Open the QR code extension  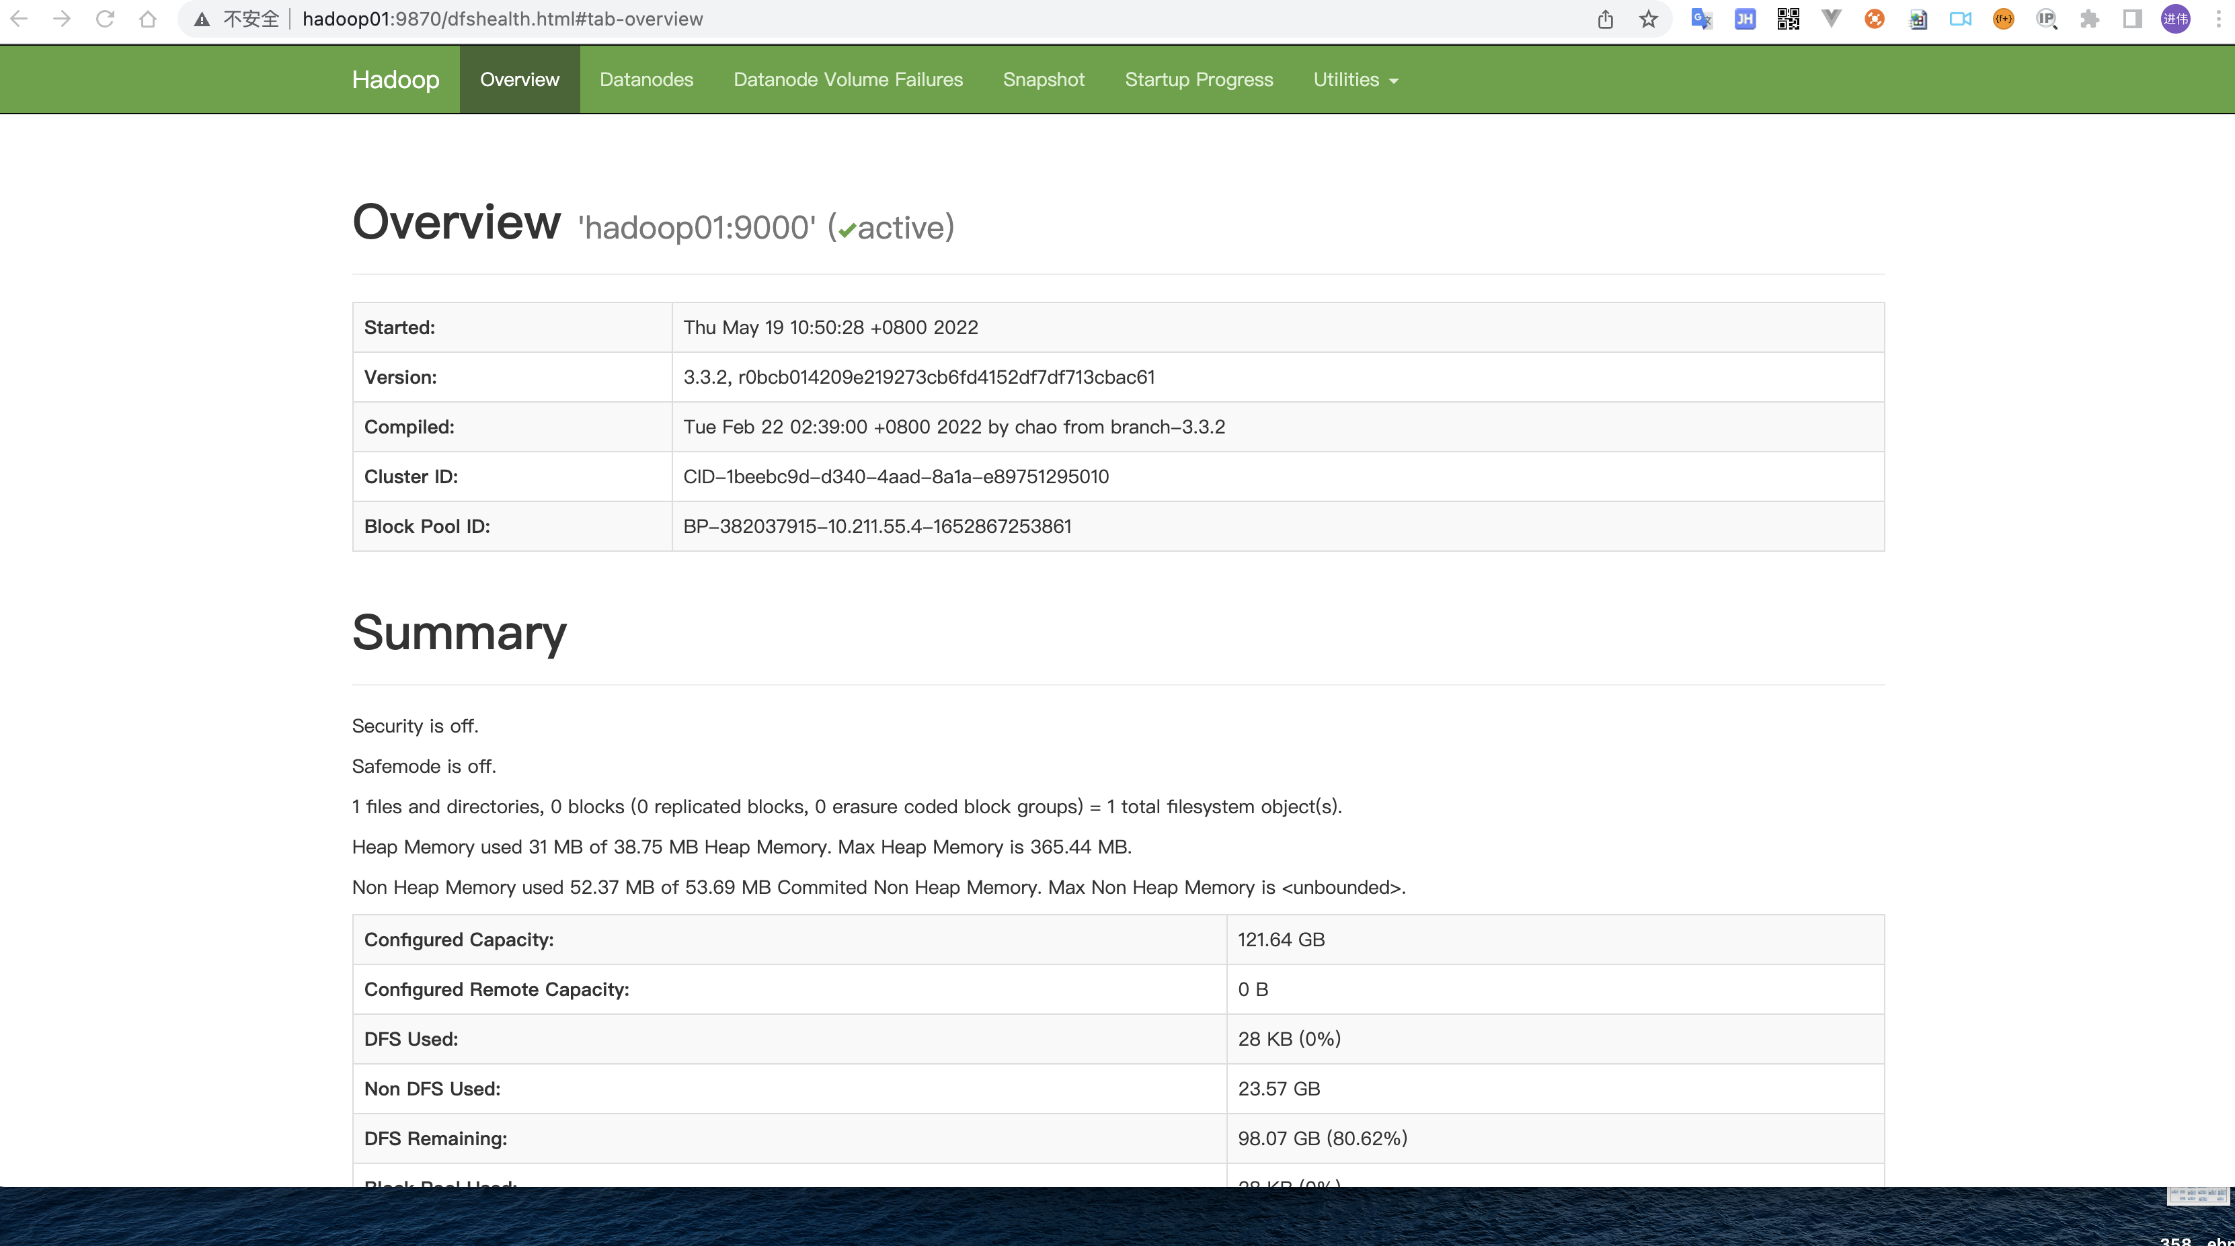1788,19
